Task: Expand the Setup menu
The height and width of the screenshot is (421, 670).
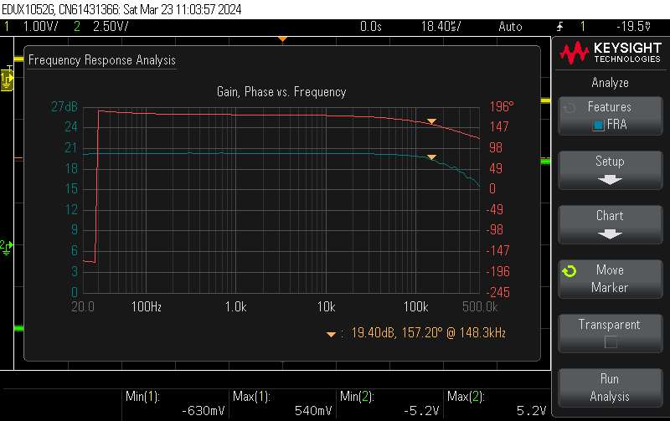Action: click(611, 170)
